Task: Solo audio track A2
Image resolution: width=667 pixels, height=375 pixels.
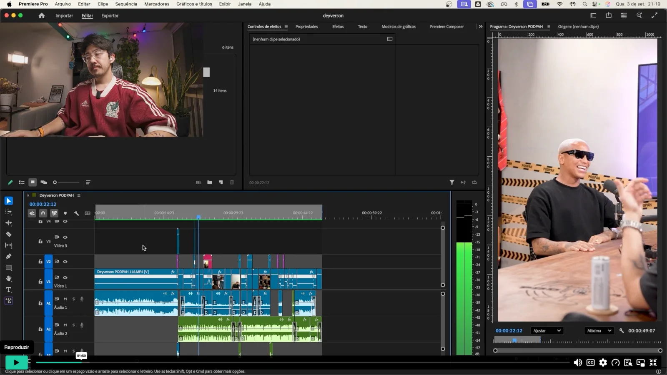Action: [x=74, y=325]
